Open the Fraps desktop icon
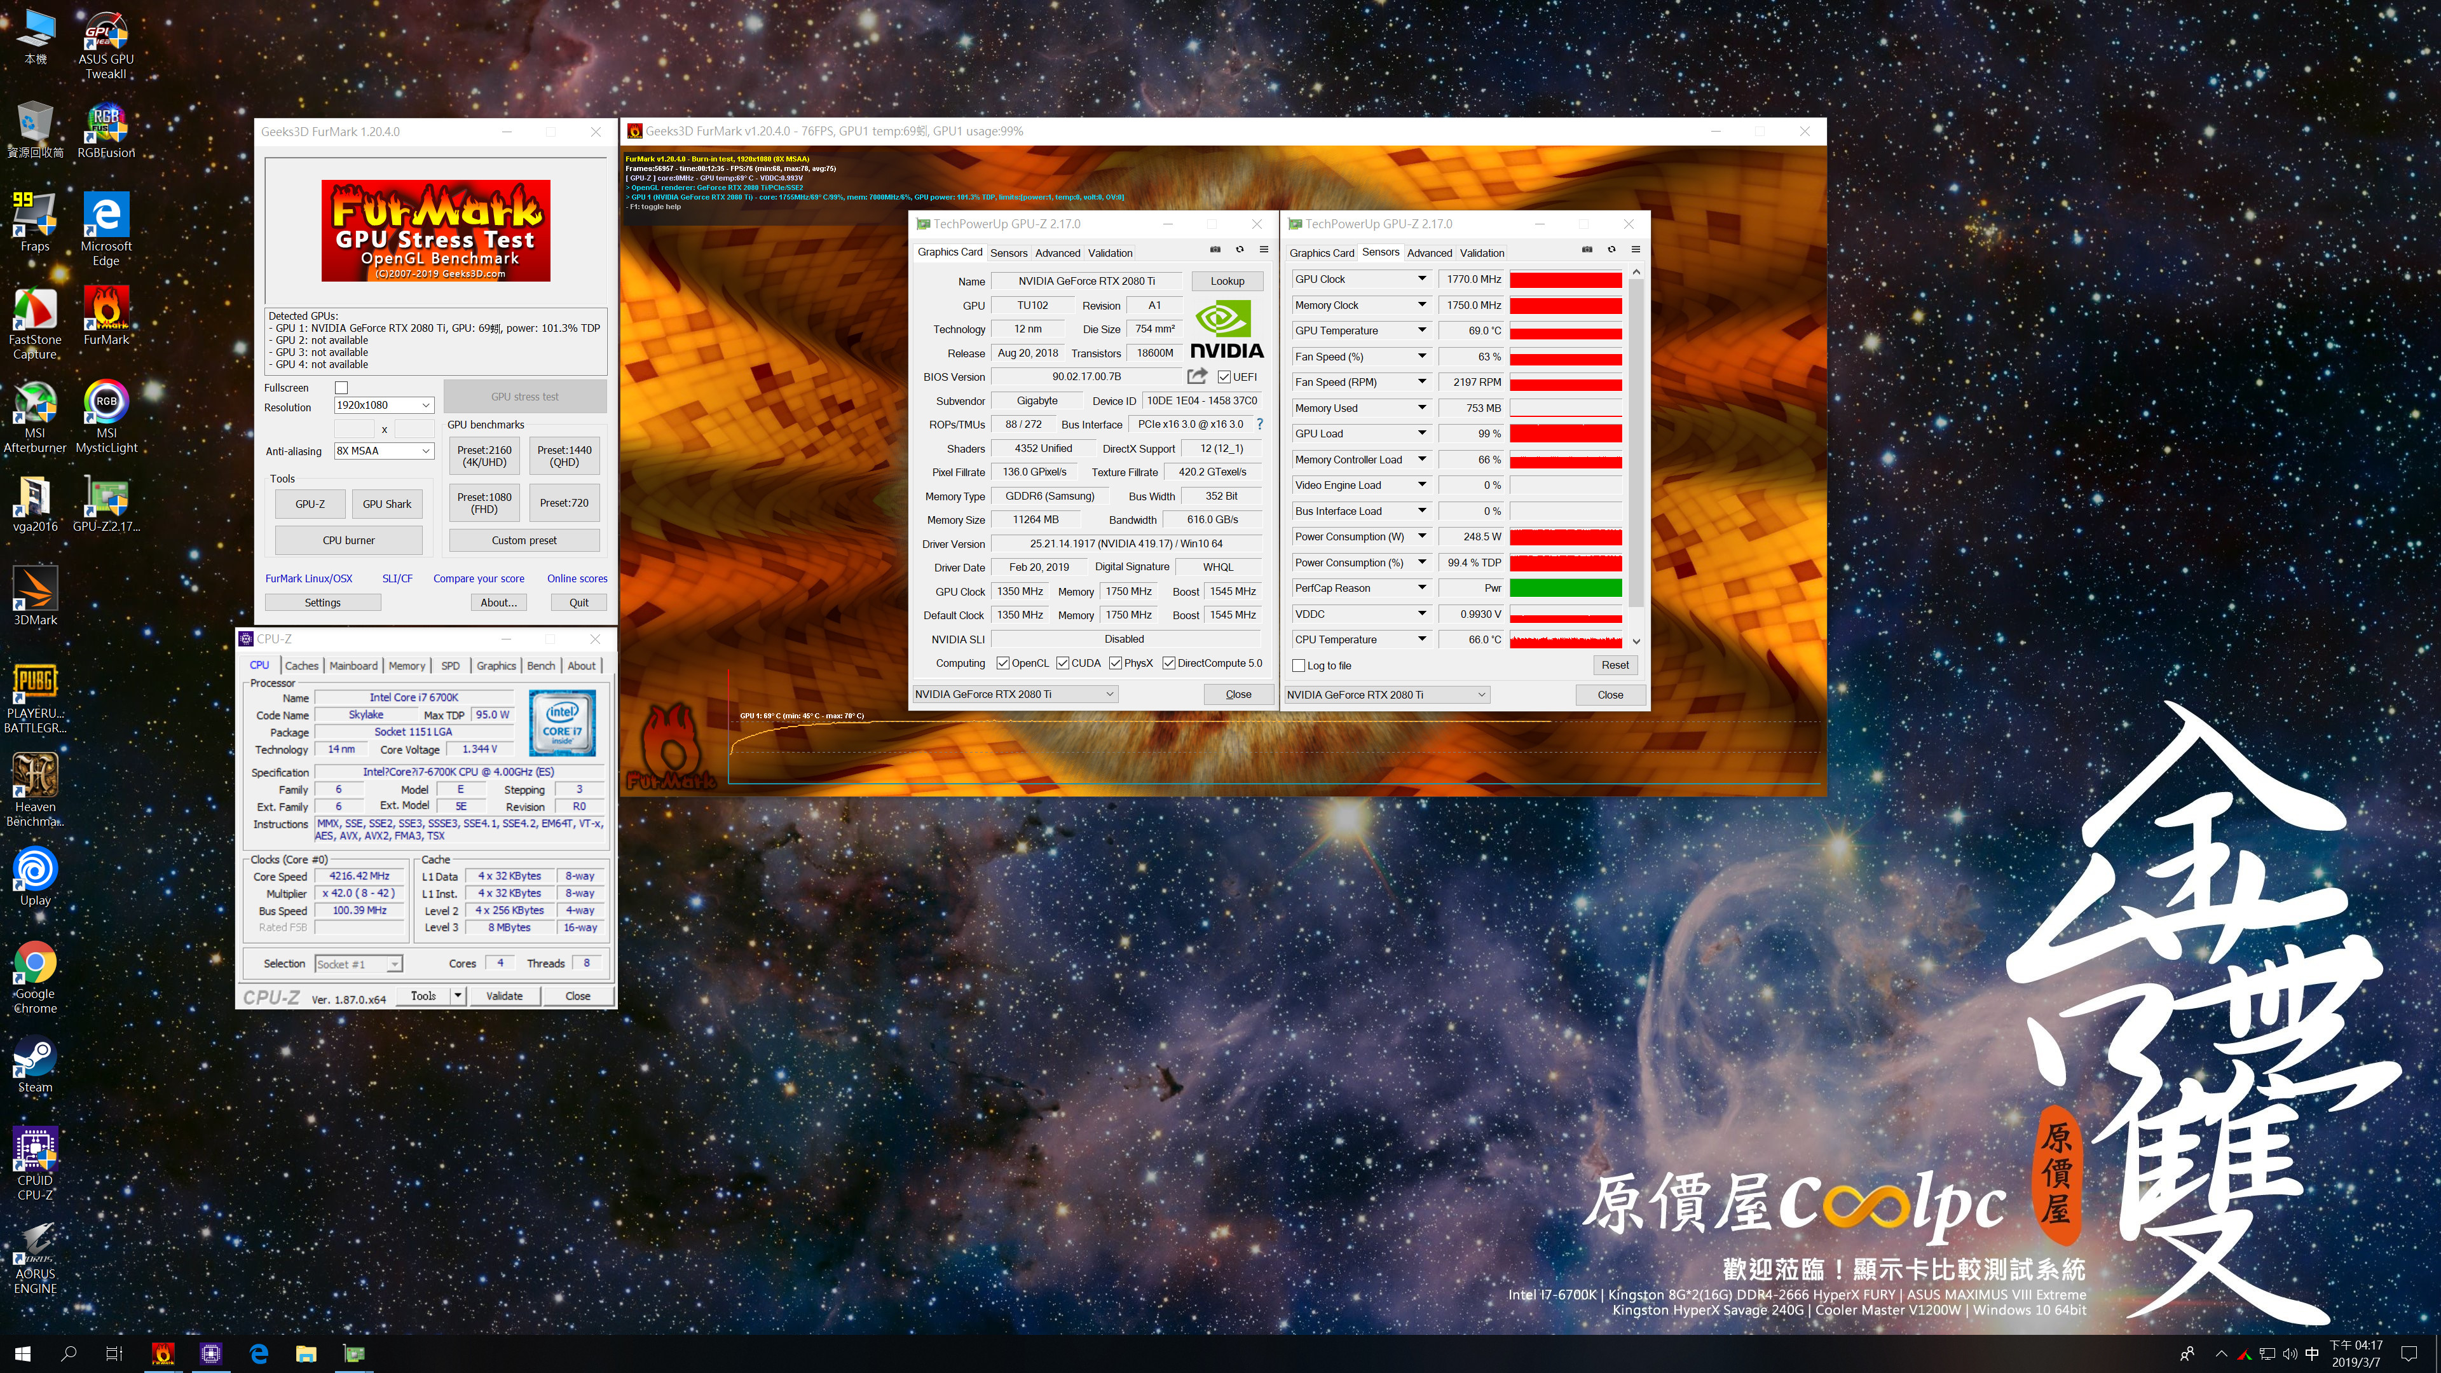This screenshot has height=1373, width=2441. [35, 222]
